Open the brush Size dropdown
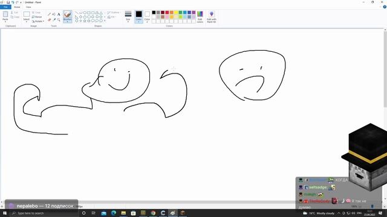 pyautogui.click(x=128, y=17)
